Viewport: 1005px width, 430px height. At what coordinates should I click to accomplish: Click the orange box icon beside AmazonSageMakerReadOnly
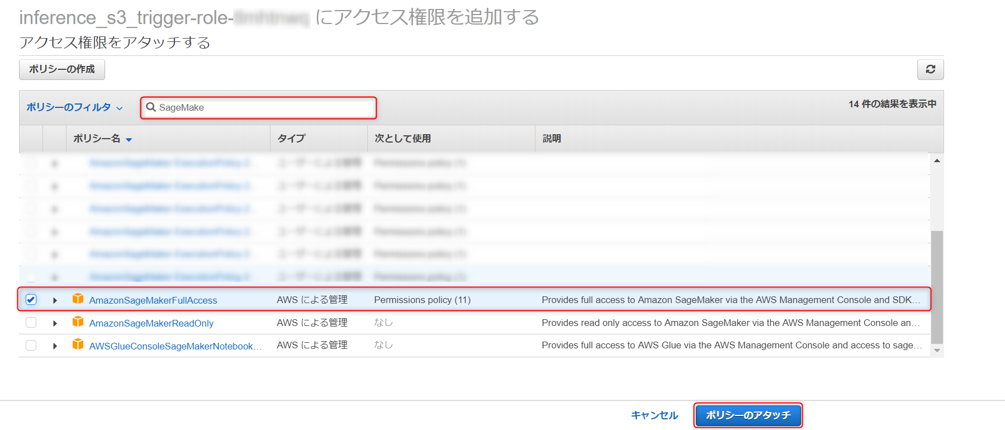tap(78, 322)
